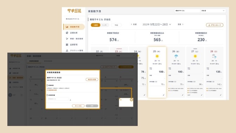
Task: Click the pencil edit icon on the 26 (金) card
Action: tap(182, 95)
